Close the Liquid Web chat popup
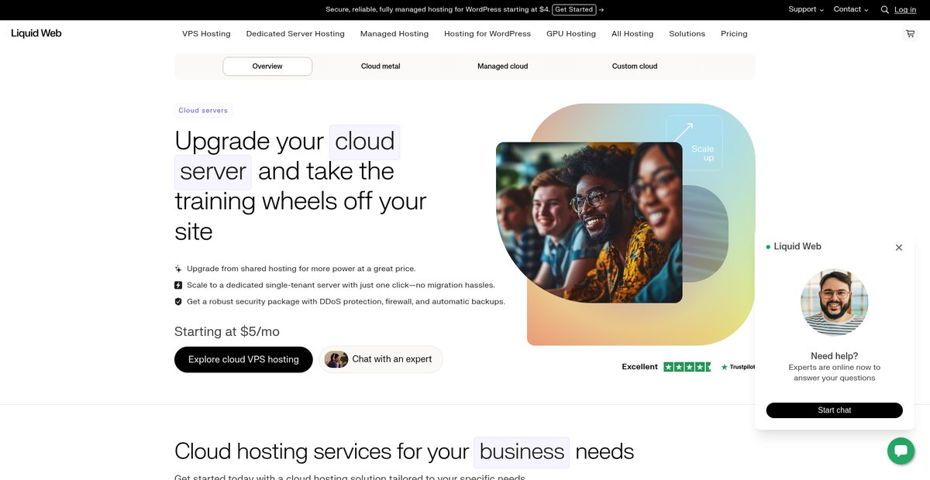This screenshot has height=480, width=930. tap(899, 248)
